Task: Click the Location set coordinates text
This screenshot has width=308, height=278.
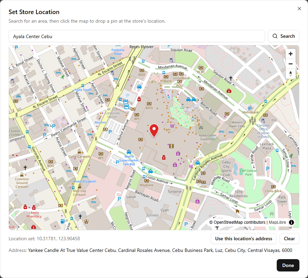Action: [44, 239]
